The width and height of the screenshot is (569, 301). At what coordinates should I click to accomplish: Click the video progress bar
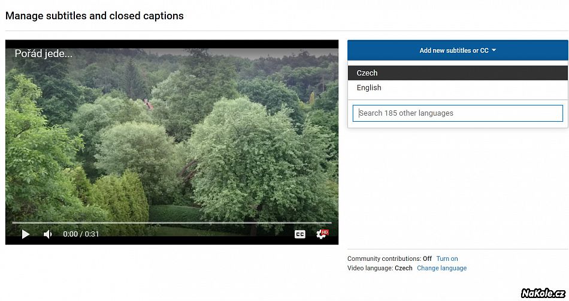tap(172, 222)
